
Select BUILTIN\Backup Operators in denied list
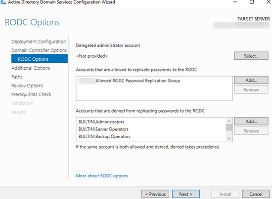(104, 137)
